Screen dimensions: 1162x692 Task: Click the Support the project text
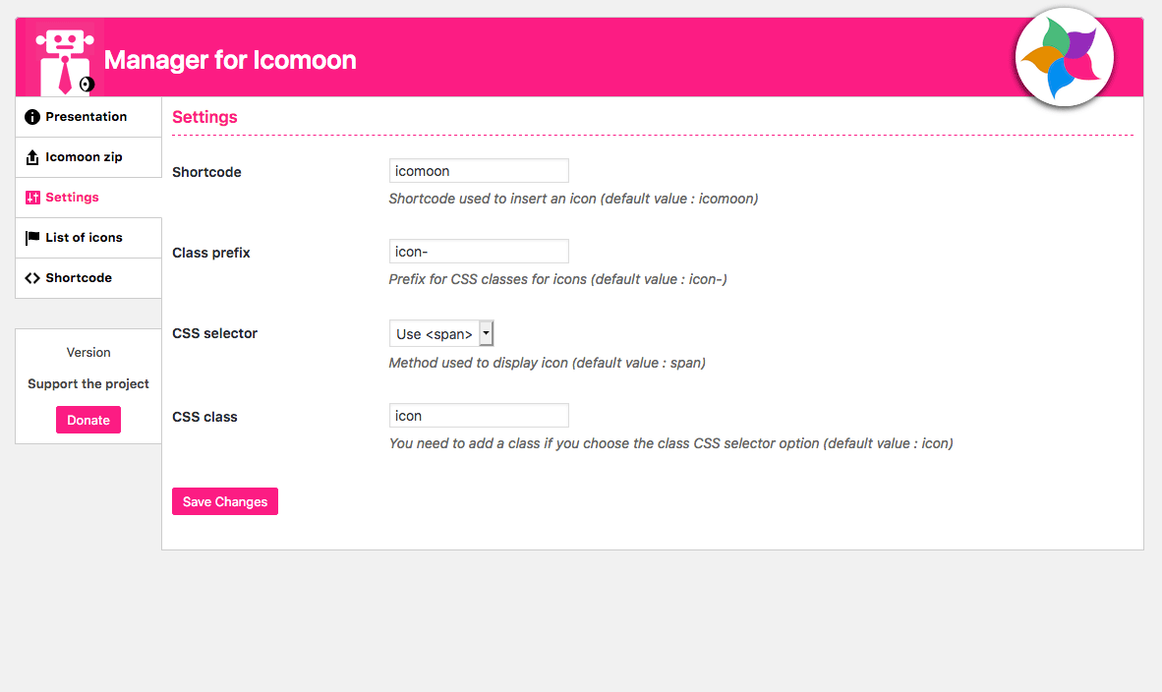point(88,384)
